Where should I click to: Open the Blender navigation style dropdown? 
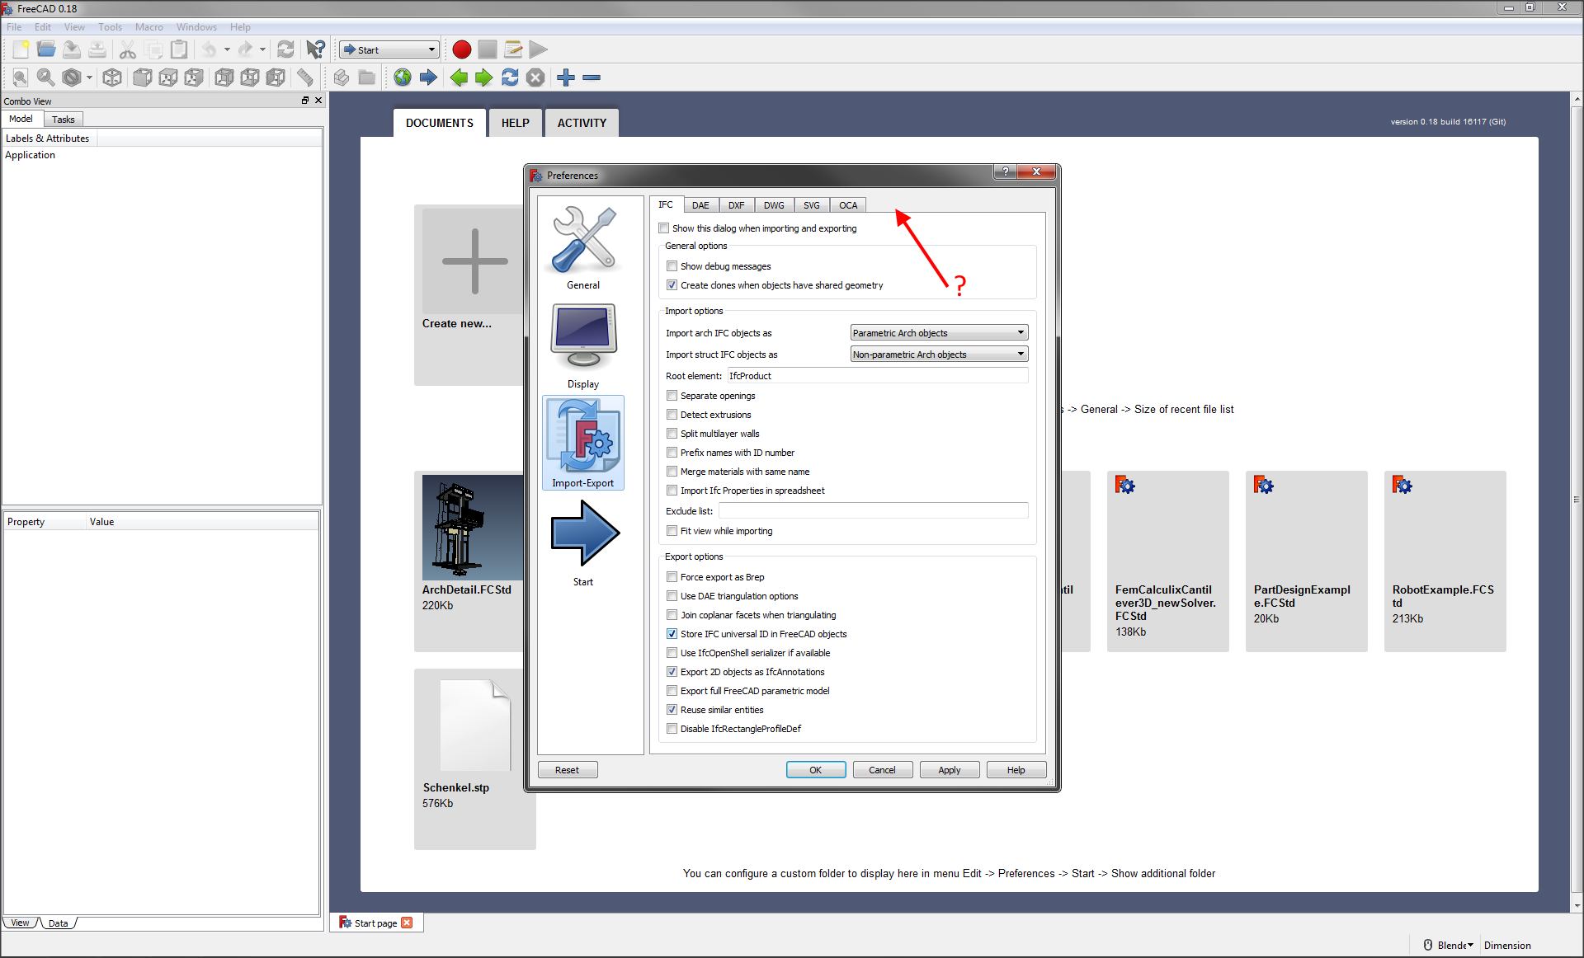pos(1450,945)
